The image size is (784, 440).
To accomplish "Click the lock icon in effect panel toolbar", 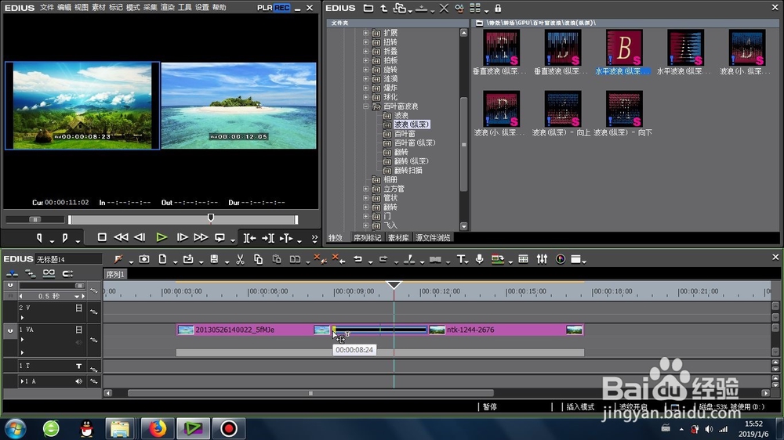I will pyautogui.click(x=498, y=8).
